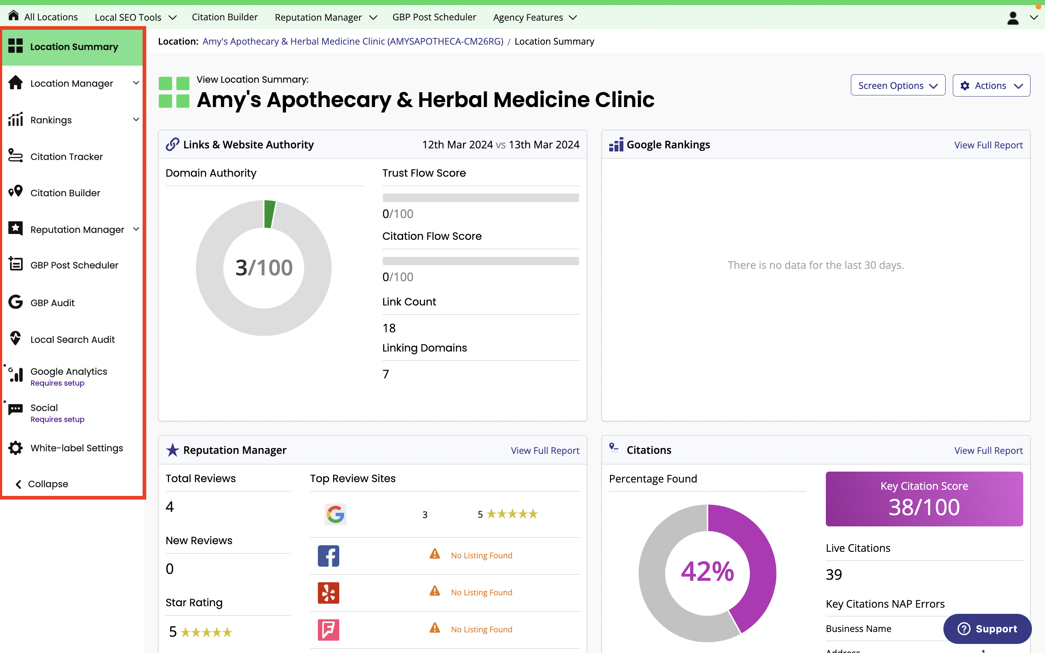Click the home icon beside All Locations
This screenshot has width=1045, height=653.
13,16
